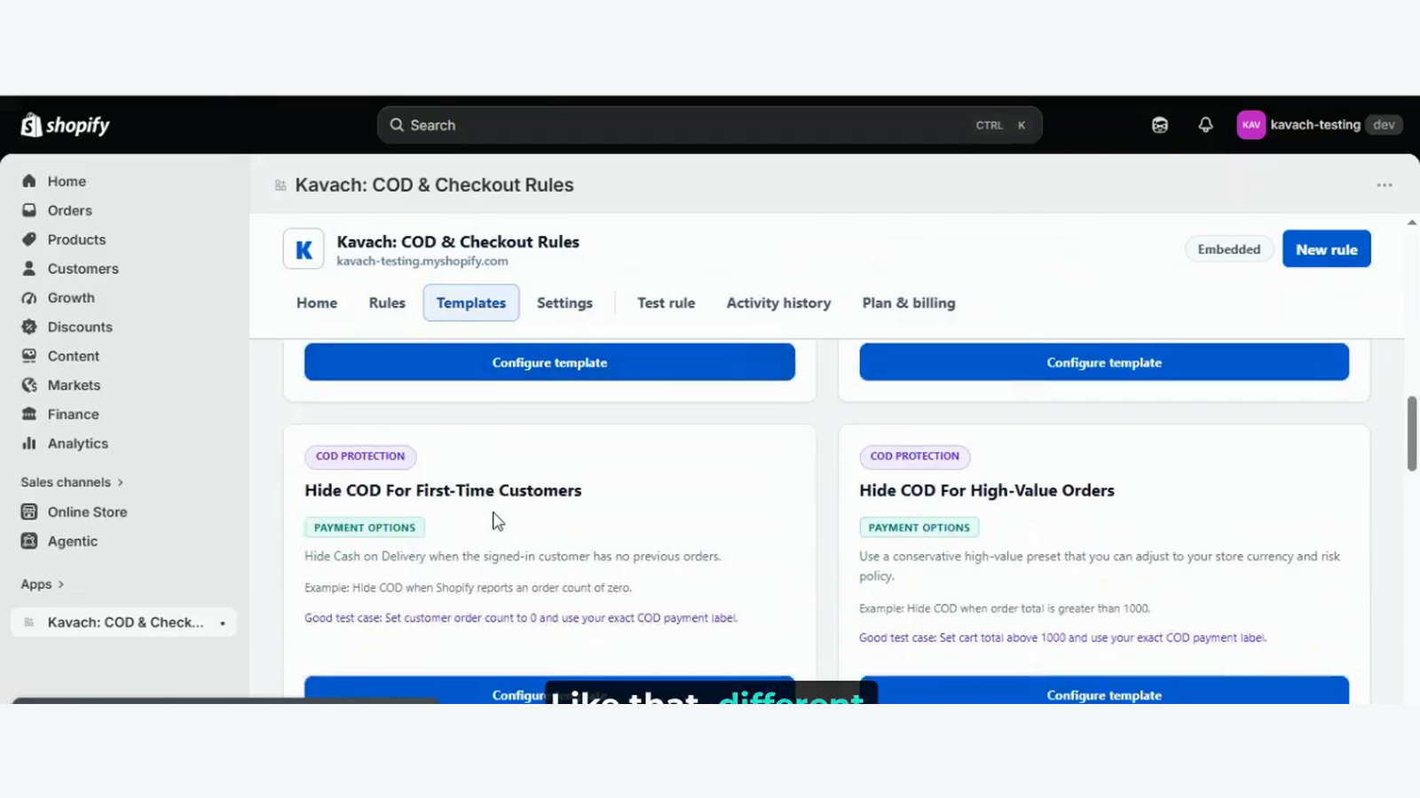Open the three-dot app menu
This screenshot has width=1420, height=798.
(1384, 185)
